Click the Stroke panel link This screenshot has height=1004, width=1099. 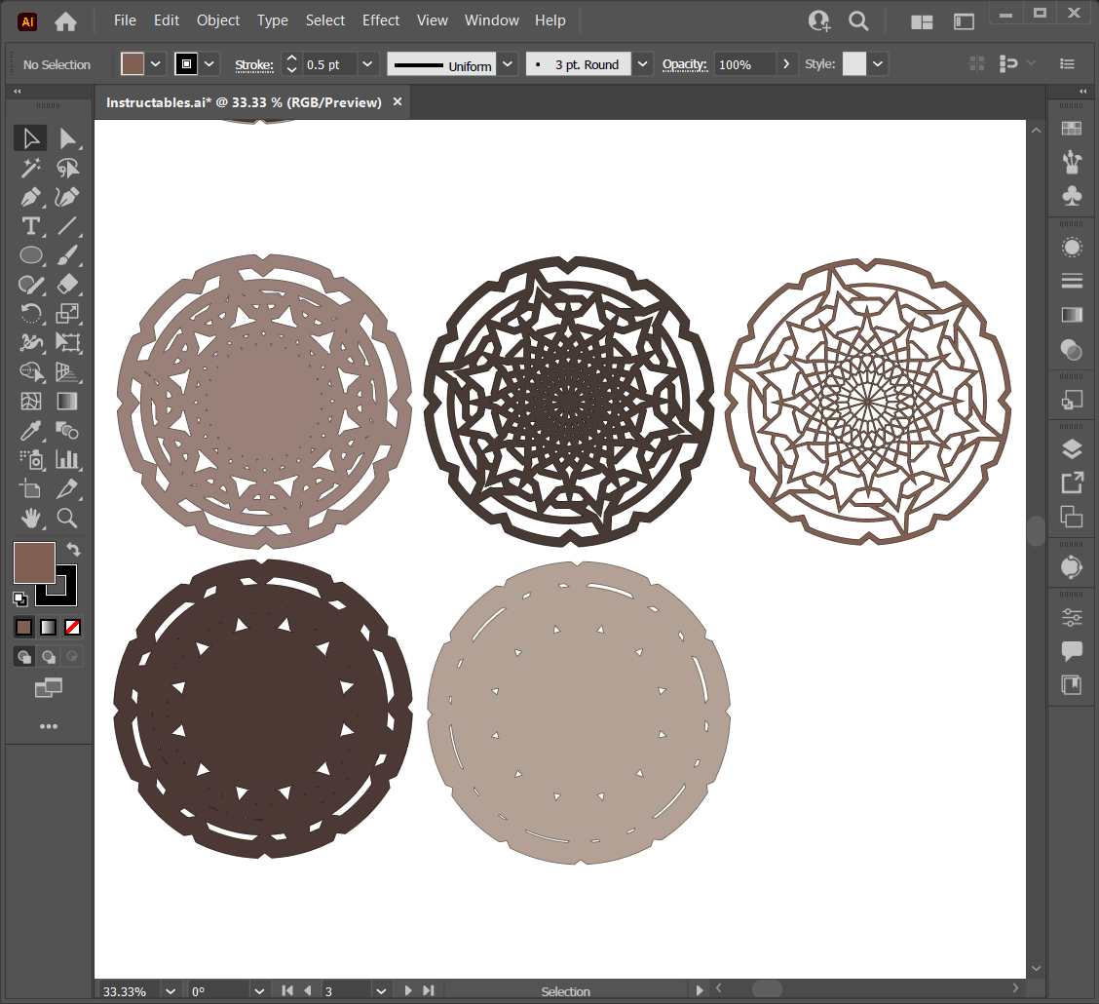point(253,64)
